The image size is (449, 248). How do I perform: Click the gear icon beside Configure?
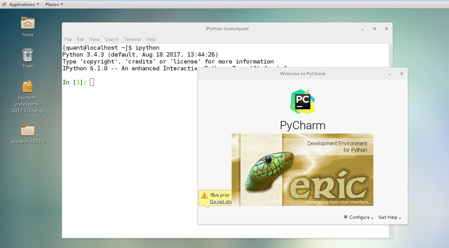pos(346,217)
